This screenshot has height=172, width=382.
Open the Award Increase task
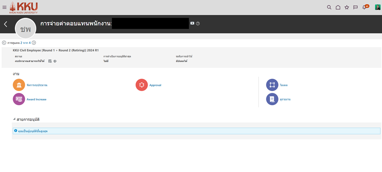19,99
